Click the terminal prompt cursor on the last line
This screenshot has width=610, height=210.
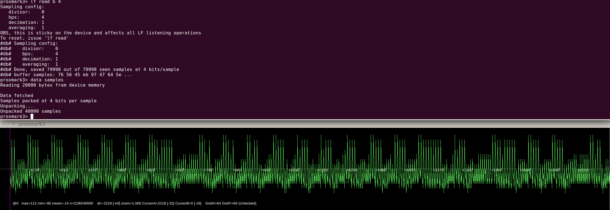(x=32, y=117)
